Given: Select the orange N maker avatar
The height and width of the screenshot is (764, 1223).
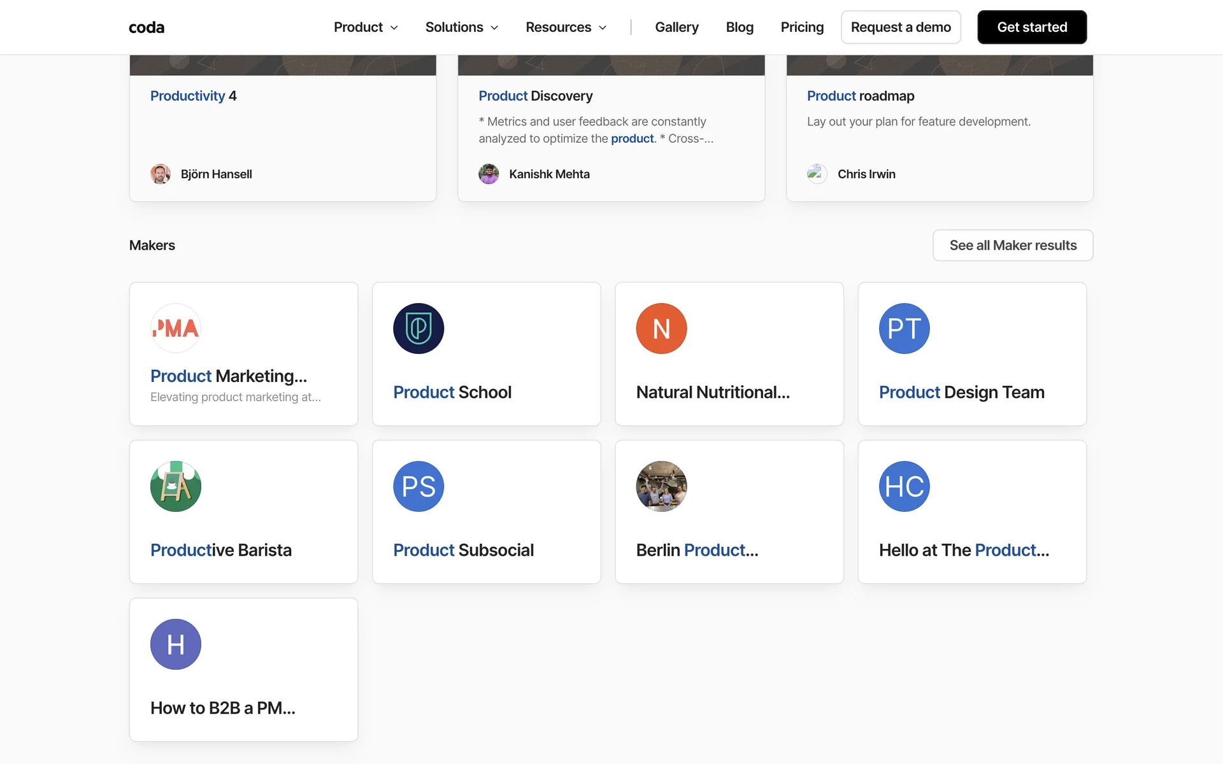Looking at the screenshot, I should 661,329.
